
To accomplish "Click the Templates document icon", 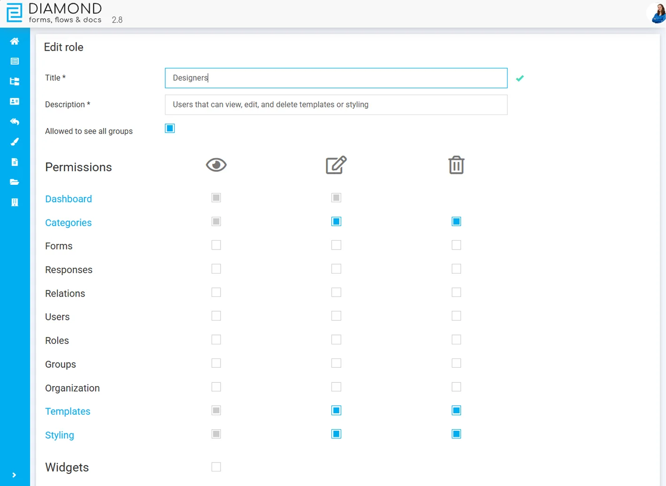I will point(15,162).
